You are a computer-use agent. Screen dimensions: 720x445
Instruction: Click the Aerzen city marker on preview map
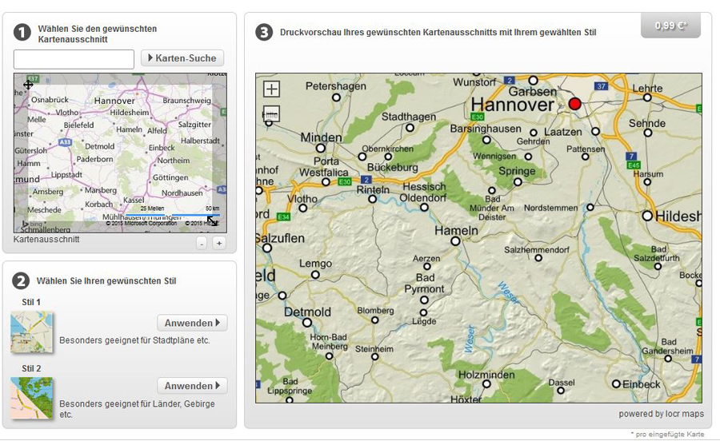coord(427,266)
